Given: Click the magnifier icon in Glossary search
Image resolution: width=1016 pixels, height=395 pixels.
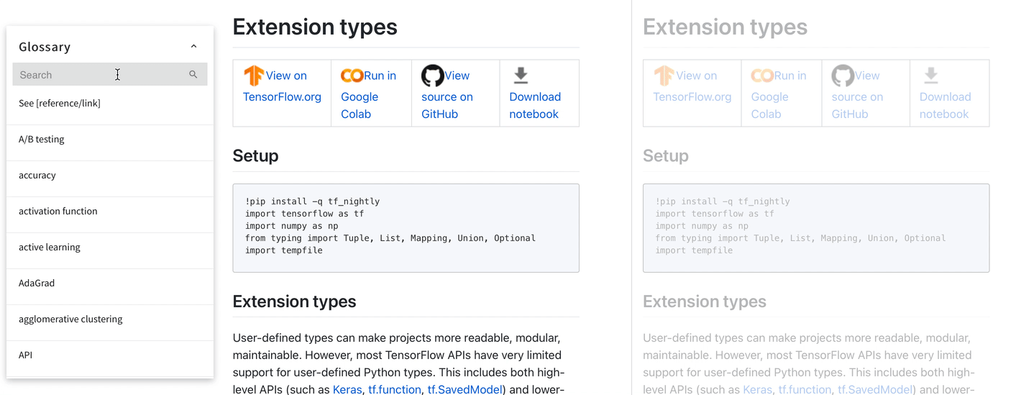Looking at the screenshot, I should (193, 75).
